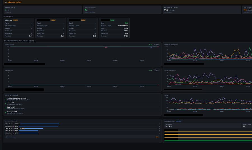Click the 0 / 2 terminals value
Viewport: 252px width, 150px height.
[94, 36]
